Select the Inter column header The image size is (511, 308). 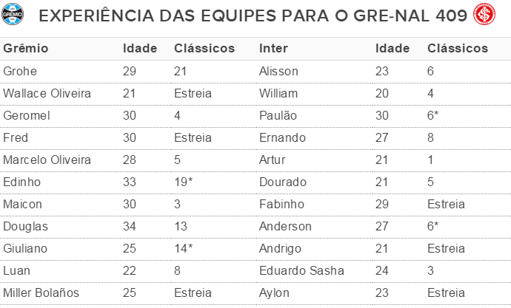tap(273, 49)
